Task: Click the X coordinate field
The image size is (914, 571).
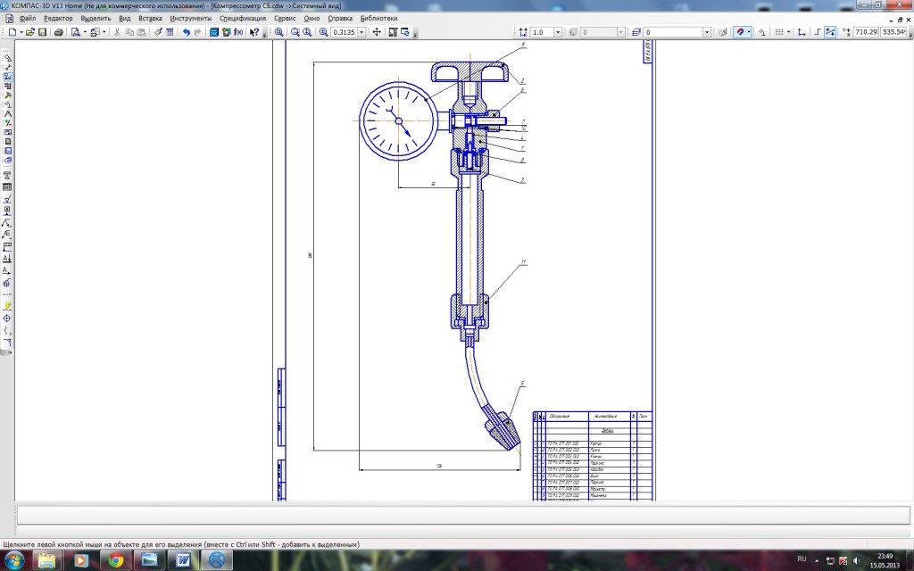Action: pyautogui.click(x=866, y=32)
